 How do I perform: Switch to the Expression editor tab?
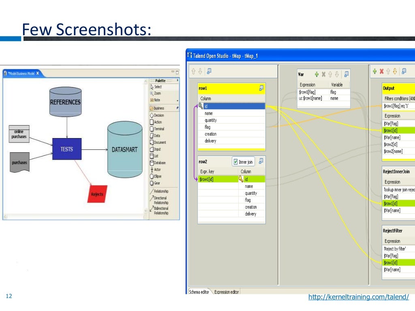point(227,292)
